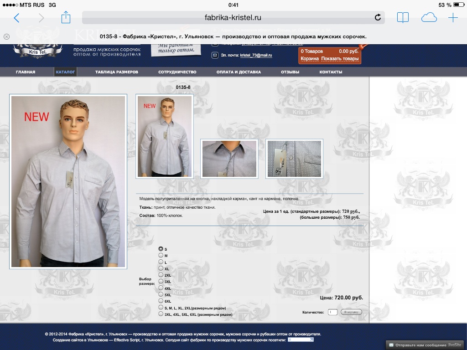
Task: Close the tab with the X icon
Action: [6, 36]
